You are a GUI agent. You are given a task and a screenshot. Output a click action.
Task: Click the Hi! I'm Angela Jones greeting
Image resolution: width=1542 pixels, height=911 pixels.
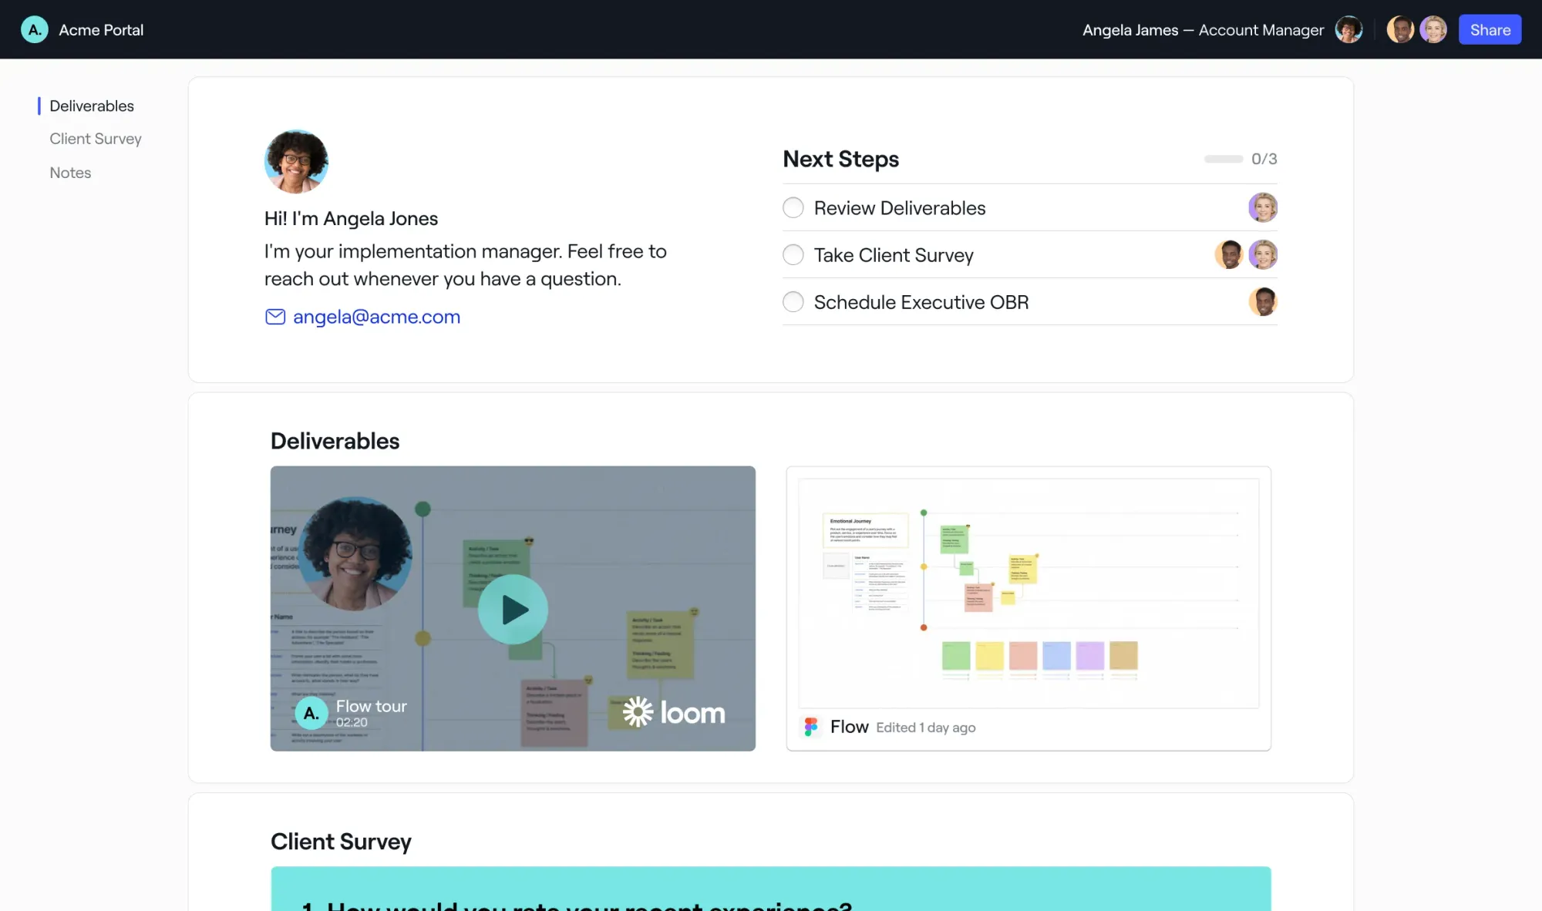pos(351,219)
